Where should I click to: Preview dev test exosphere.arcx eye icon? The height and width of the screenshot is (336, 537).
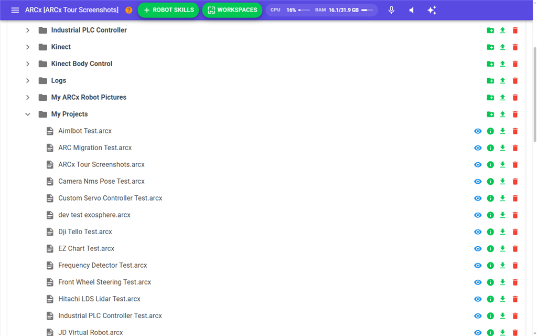click(478, 215)
